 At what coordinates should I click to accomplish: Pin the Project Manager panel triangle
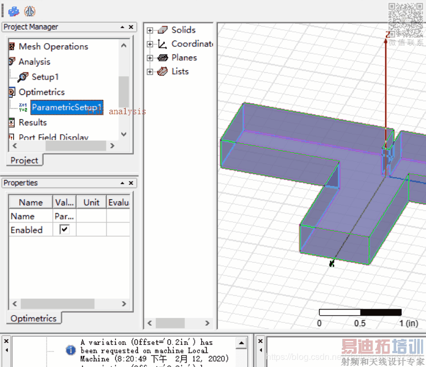tap(122, 27)
